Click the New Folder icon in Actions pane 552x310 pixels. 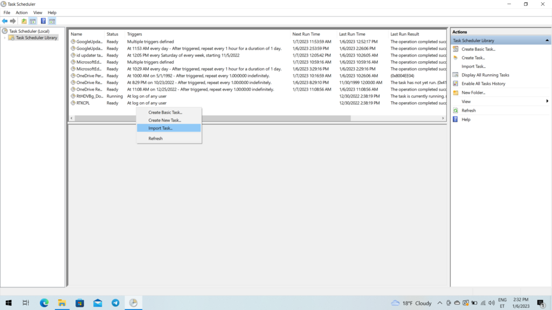pyautogui.click(x=456, y=93)
